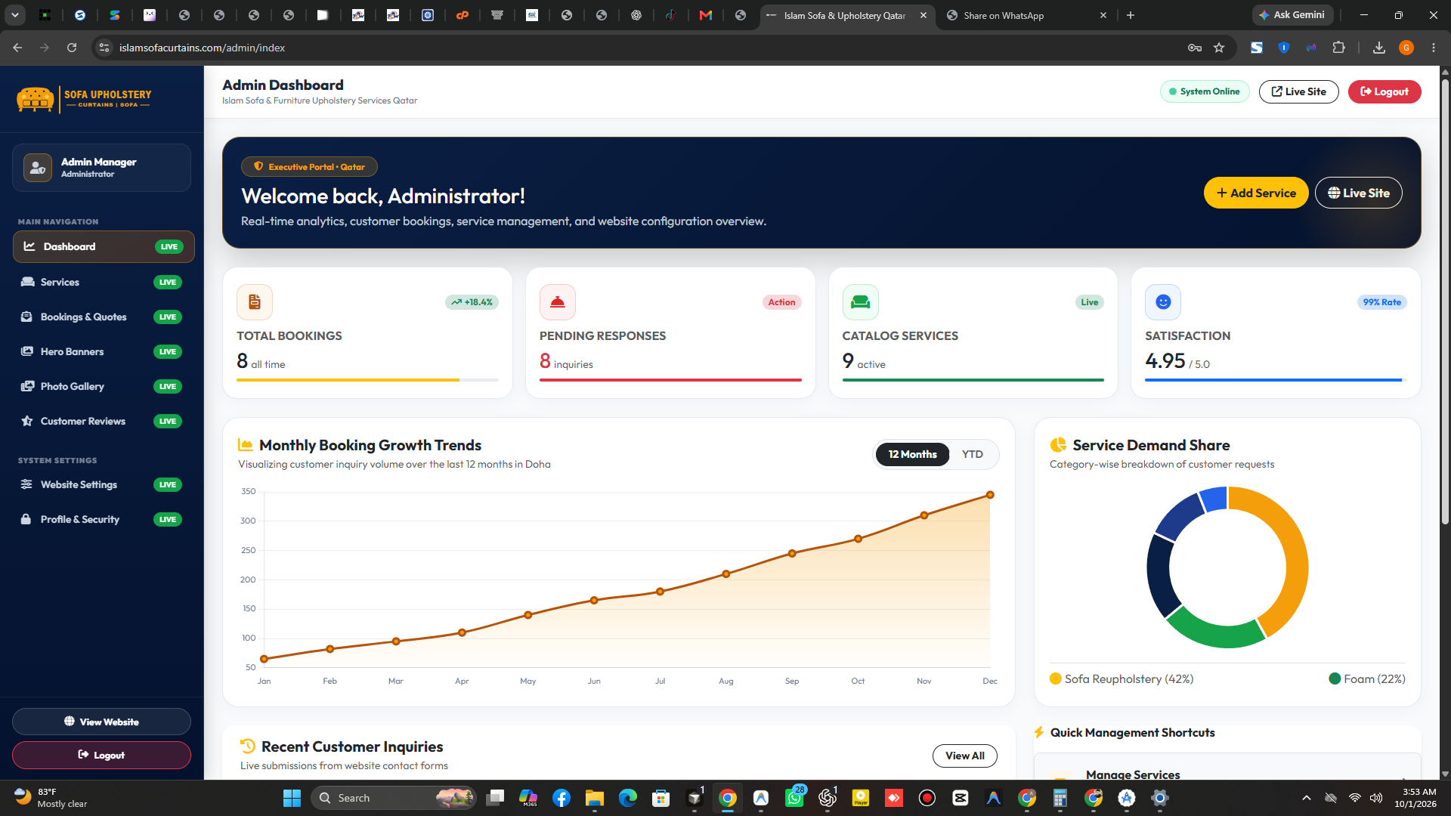
Task: Click the taskbar Search box
Action: [394, 798]
